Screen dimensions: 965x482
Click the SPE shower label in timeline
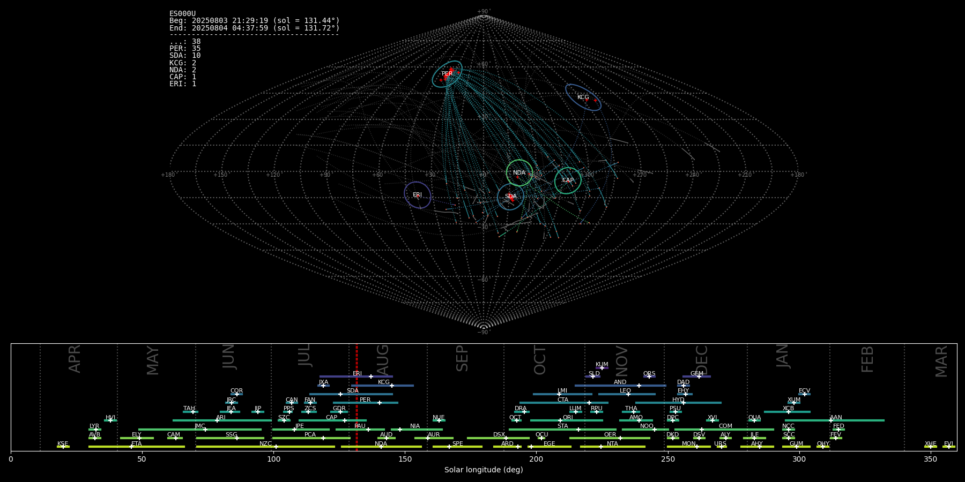[x=457, y=444]
